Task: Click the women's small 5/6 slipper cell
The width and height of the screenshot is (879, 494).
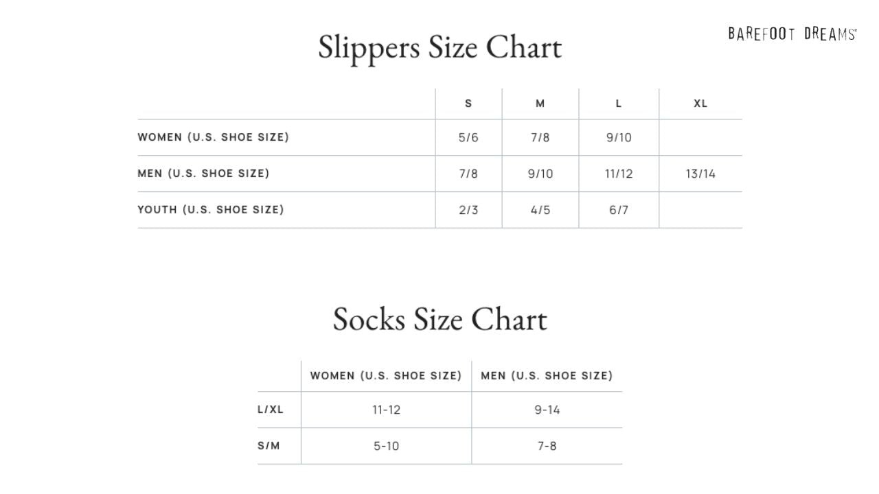Action: [468, 137]
